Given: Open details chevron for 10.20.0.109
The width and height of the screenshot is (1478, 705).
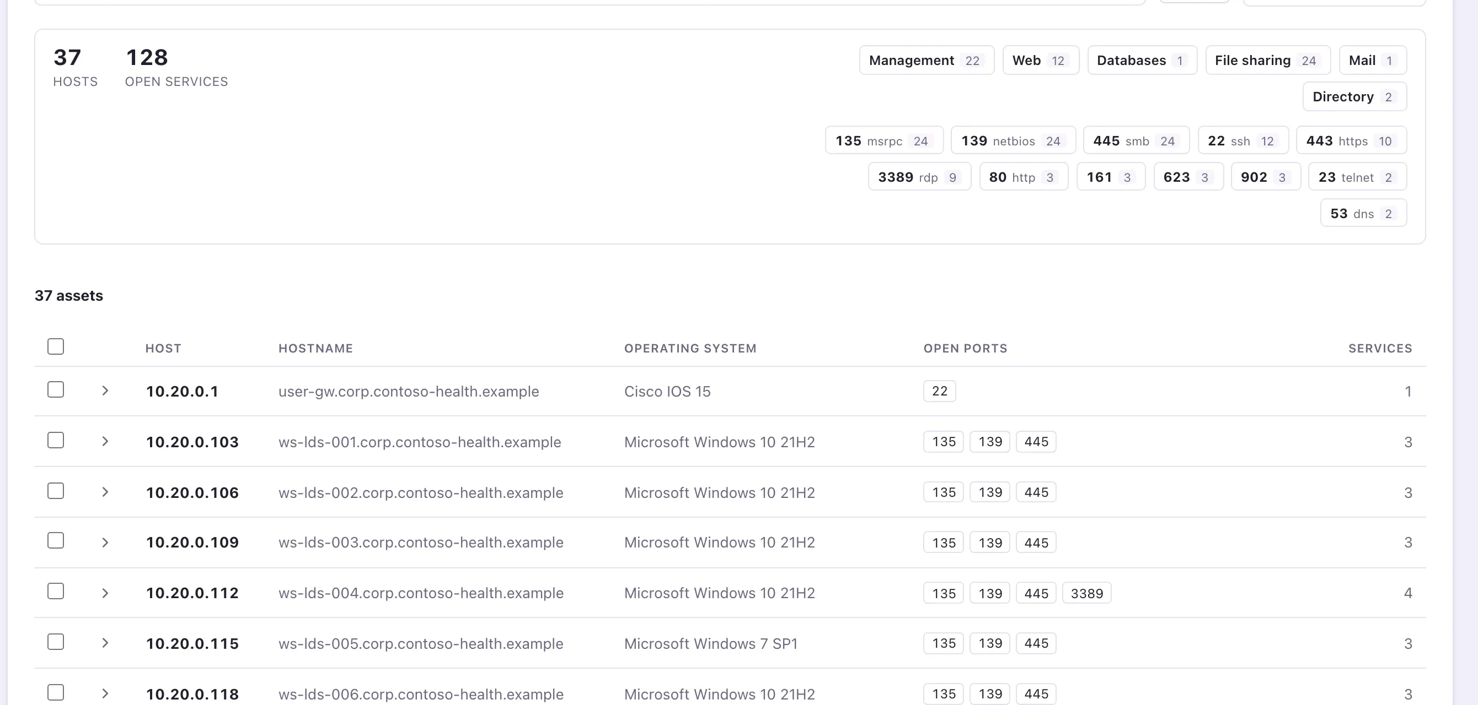Looking at the screenshot, I should 105,542.
